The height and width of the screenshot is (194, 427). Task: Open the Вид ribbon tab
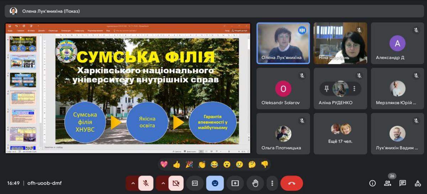pyautogui.click(x=108, y=31)
